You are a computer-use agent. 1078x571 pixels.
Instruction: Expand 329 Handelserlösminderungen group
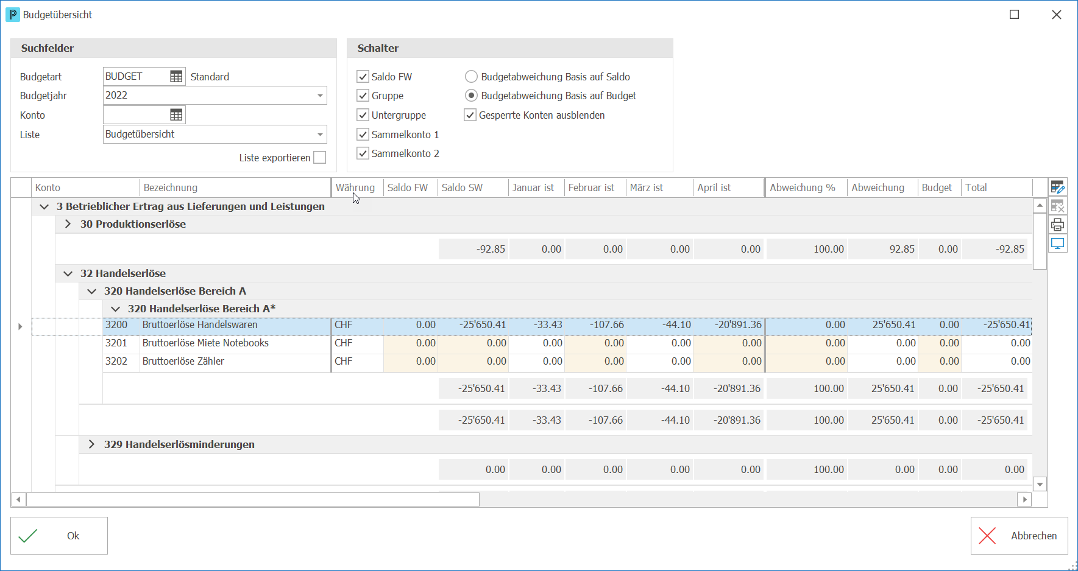[x=91, y=444]
